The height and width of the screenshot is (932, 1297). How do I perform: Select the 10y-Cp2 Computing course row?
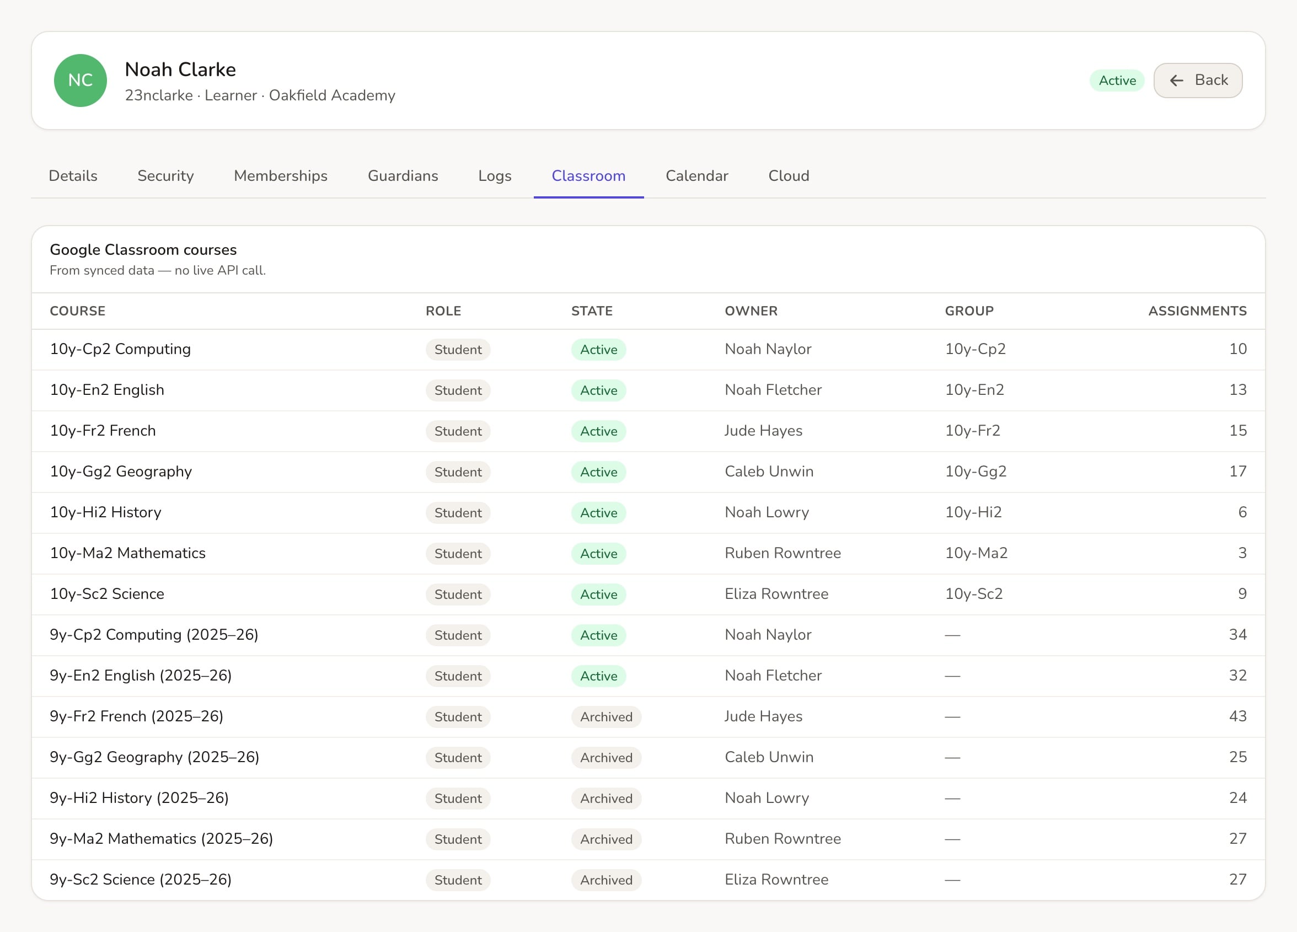[648, 349]
